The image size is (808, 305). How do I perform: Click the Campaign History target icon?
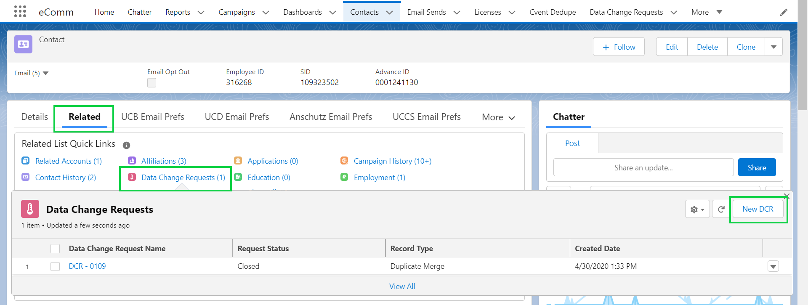(344, 161)
